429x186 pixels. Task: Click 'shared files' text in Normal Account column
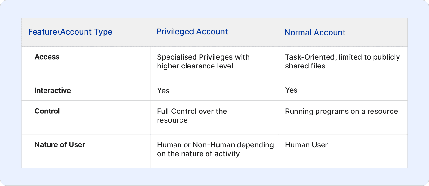305,66
